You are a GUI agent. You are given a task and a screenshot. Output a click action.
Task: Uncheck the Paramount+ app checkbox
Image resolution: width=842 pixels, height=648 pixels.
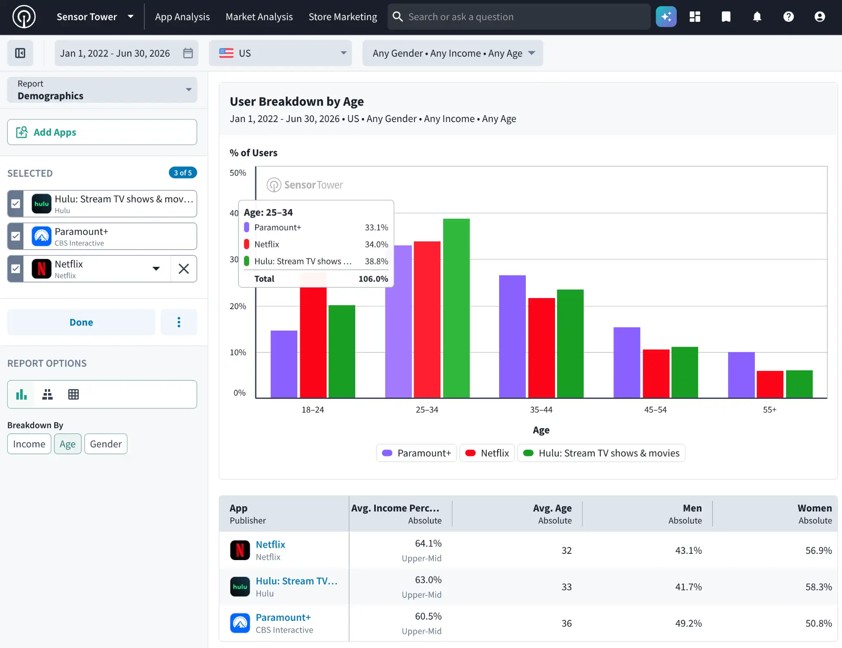(x=16, y=236)
